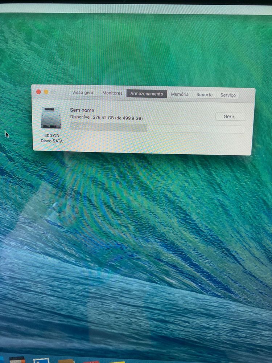The width and height of the screenshot is (272, 363).
Task: Close the window with the red button
Action: point(38,92)
